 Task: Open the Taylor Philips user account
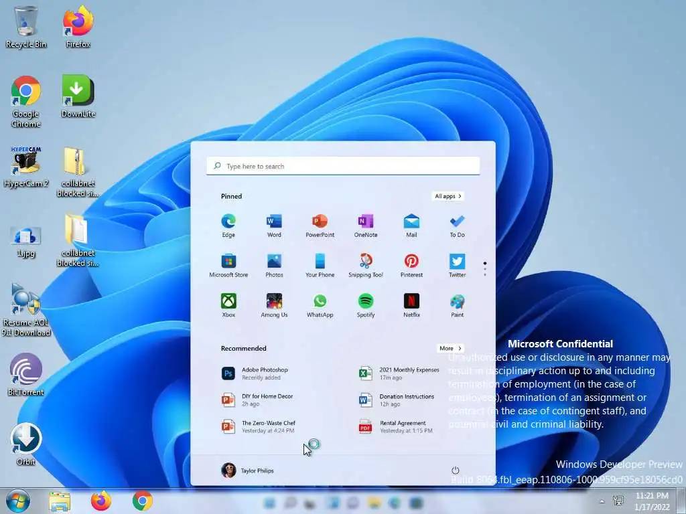tap(248, 470)
